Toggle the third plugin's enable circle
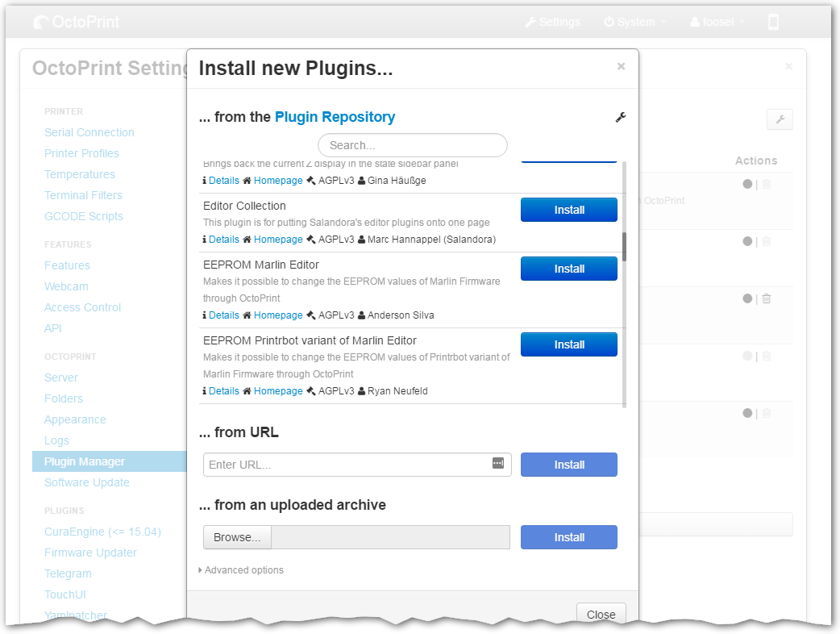Screen dimensions: 840x634 point(747,298)
